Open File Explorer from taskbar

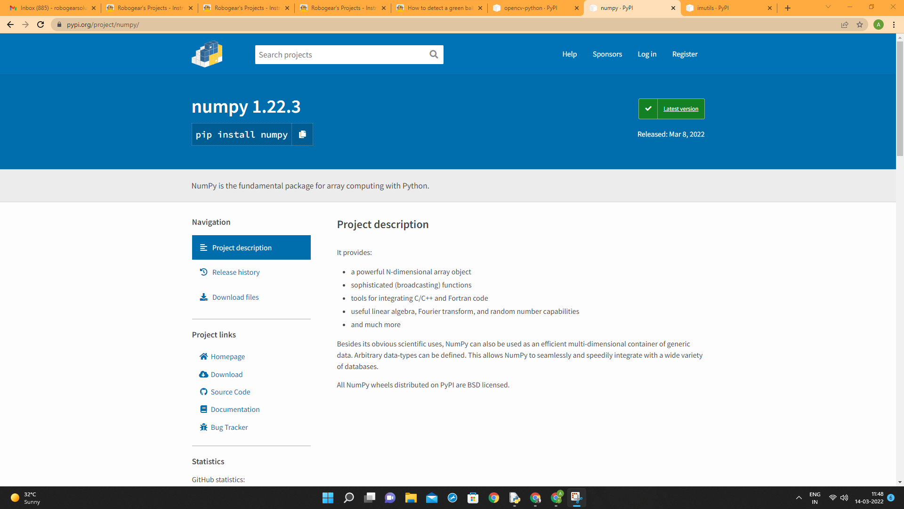[x=411, y=498]
